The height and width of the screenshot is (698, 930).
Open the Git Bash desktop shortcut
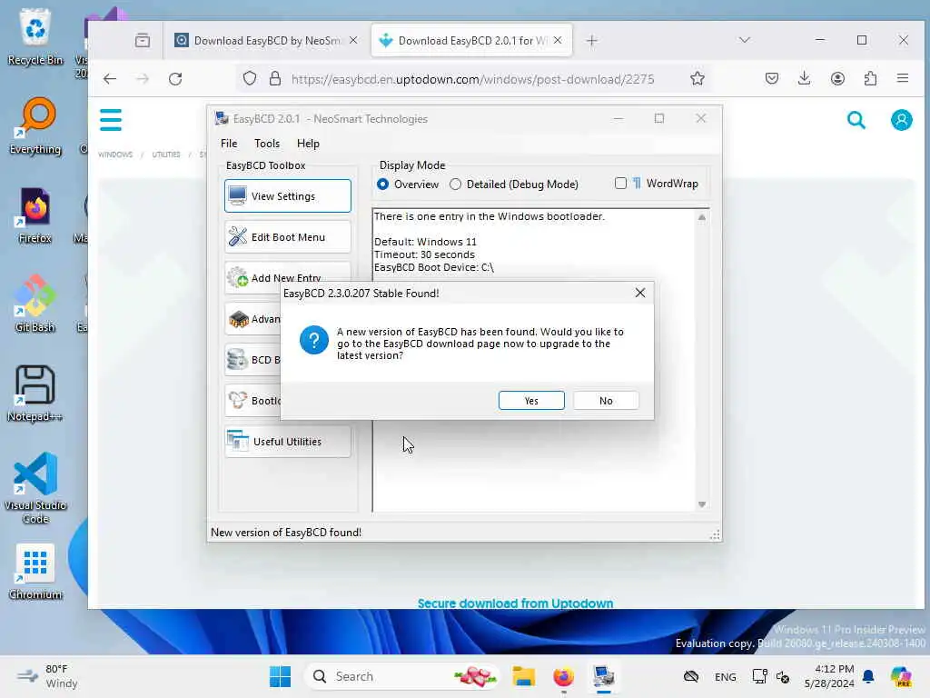(x=35, y=304)
